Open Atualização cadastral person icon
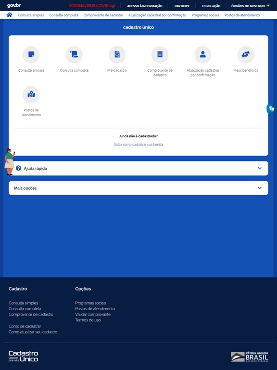Screen dimensions: 277x370 [x=203, y=54]
